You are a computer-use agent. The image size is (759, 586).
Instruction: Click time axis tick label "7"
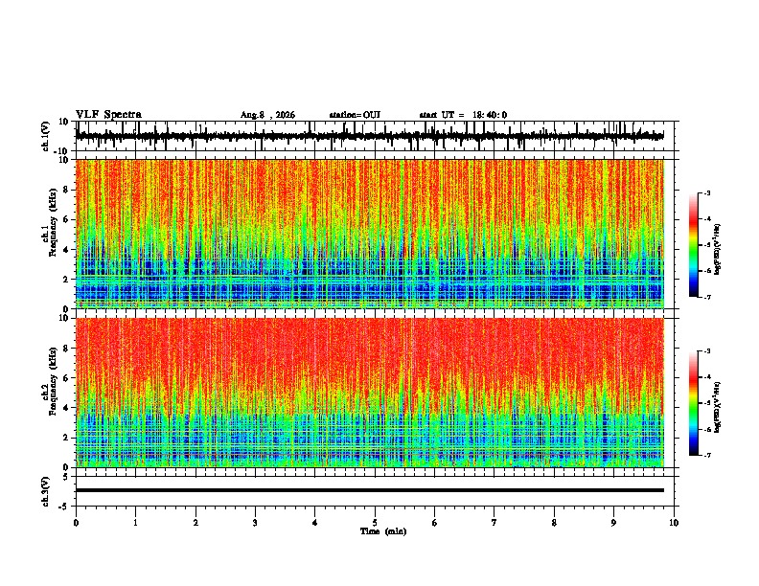click(494, 523)
